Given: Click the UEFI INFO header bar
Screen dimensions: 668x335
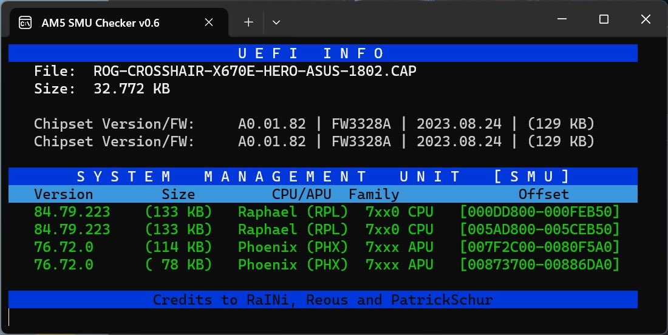Looking at the screenshot, I should click(x=322, y=53).
